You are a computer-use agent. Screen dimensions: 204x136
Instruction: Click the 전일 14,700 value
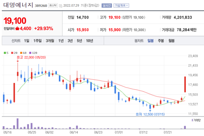click(83, 18)
